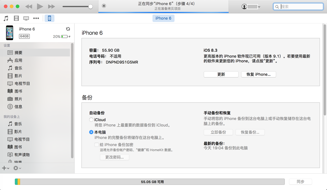This screenshot has height=190, width=327.
Task: Click 今天 19:04 备份到此电脑 text
Action: pos(226,148)
